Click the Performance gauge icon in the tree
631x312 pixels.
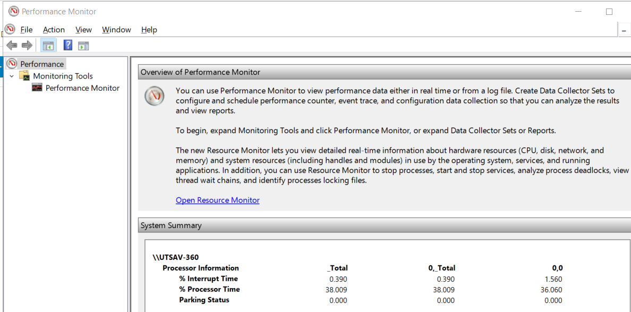click(x=12, y=64)
